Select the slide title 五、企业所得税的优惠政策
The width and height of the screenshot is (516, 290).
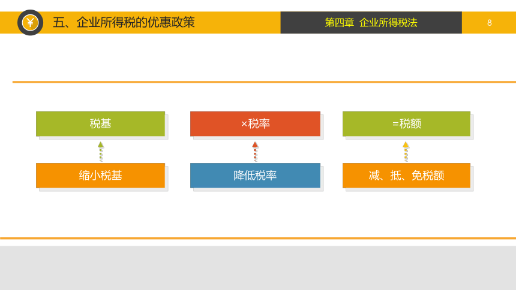coord(124,22)
